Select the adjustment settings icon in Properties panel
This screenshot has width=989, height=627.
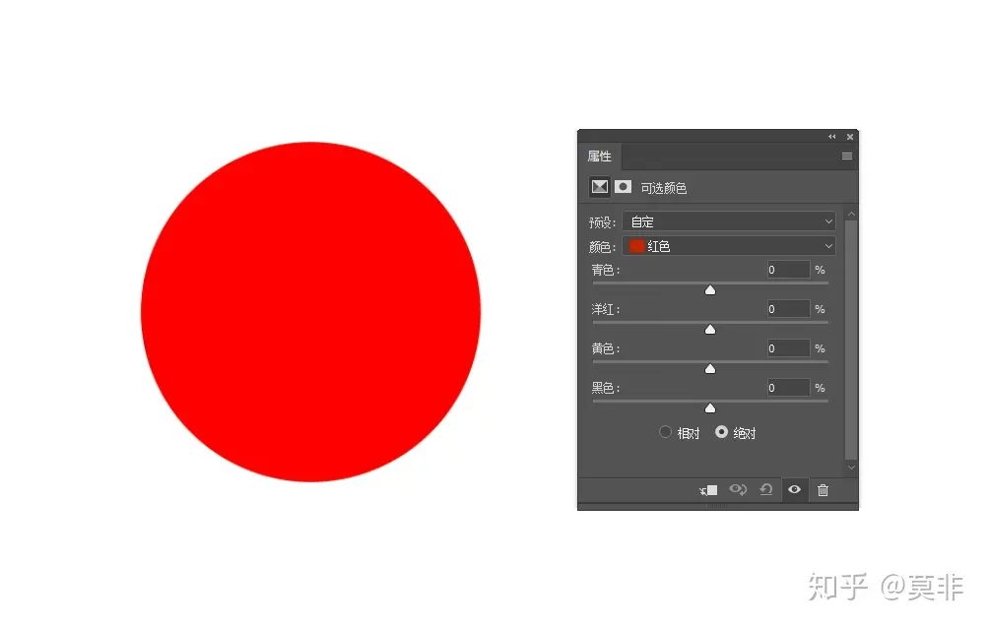coord(600,187)
